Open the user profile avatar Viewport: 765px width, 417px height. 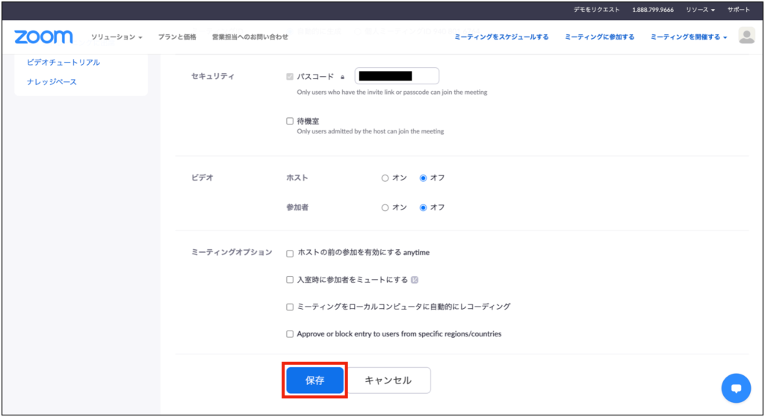coord(746,36)
